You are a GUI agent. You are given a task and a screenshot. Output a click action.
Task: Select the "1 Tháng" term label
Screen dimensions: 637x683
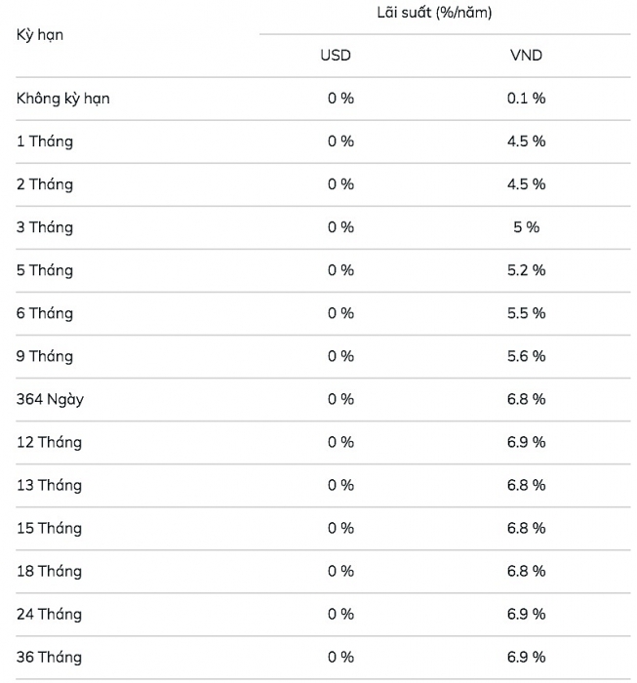point(45,141)
